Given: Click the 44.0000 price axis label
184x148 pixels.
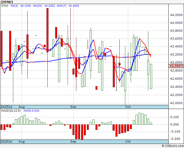Looking at the screenshot, I should (x=176, y=23).
